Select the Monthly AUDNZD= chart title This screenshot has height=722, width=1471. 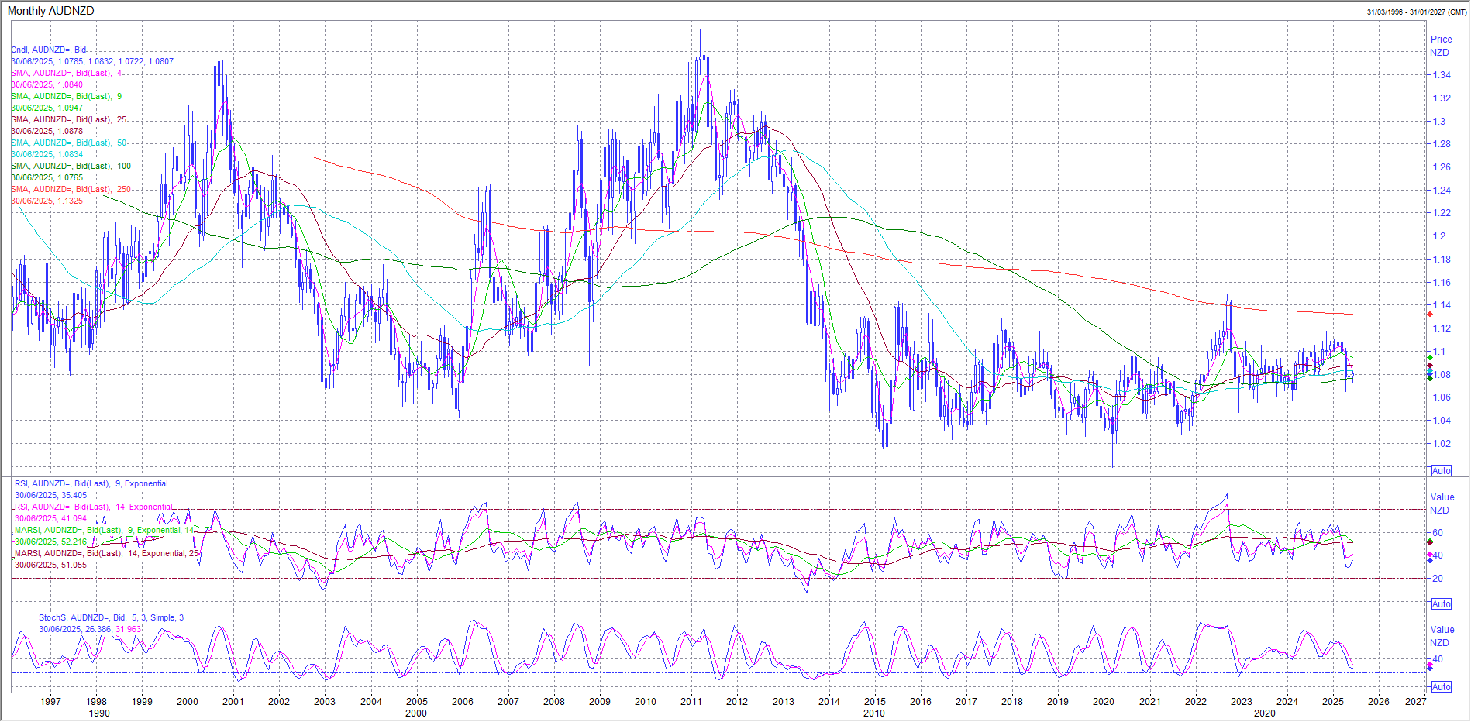pos(54,11)
